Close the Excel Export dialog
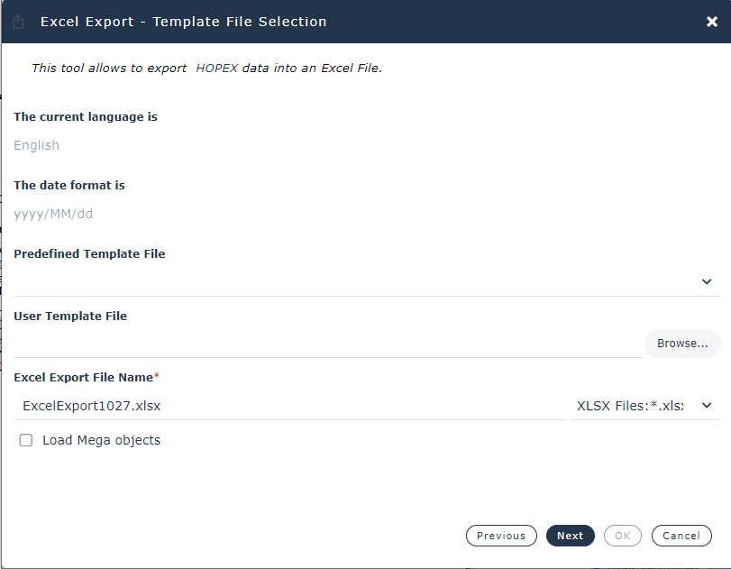731x569 pixels. (x=711, y=22)
